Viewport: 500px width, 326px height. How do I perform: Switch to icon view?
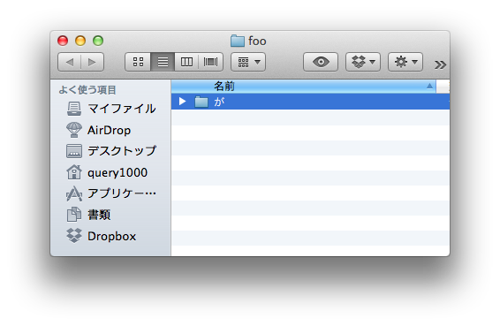(x=138, y=62)
